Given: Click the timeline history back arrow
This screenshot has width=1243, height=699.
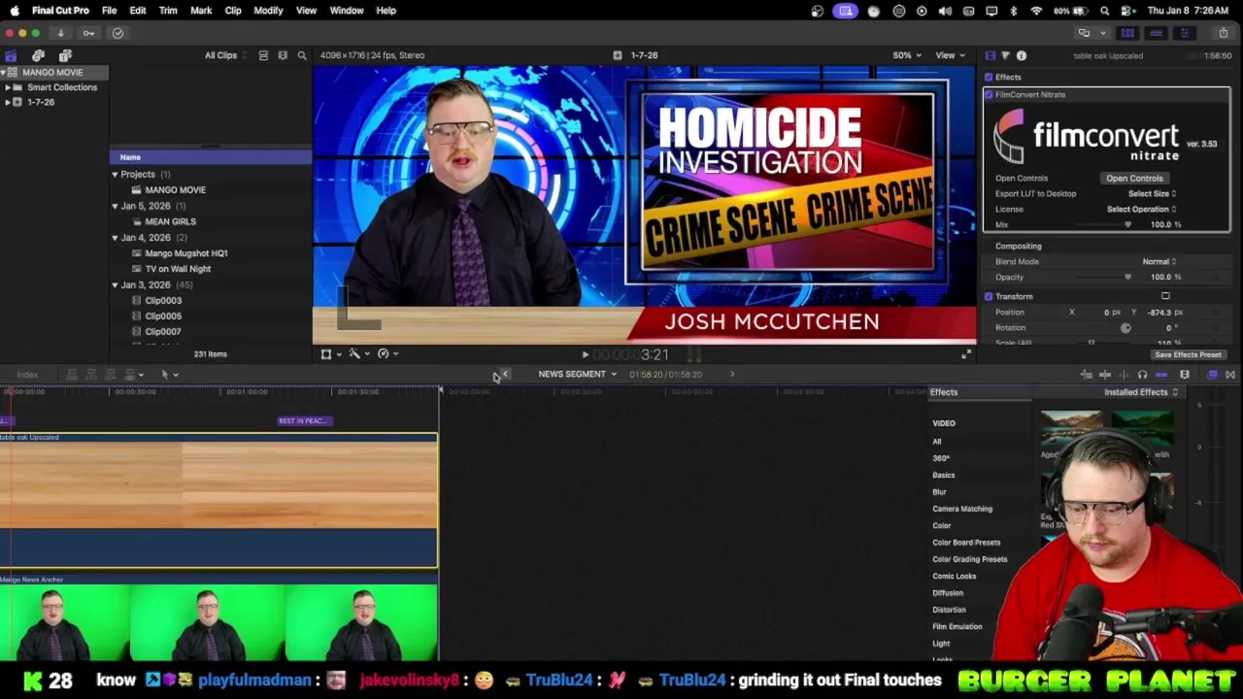Looking at the screenshot, I should [504, 375].
